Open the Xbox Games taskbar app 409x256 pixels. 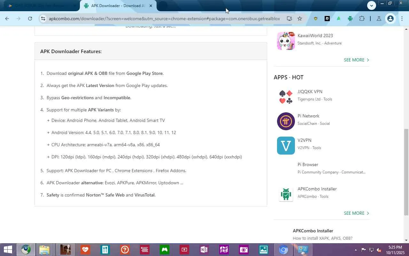point(165,250)
